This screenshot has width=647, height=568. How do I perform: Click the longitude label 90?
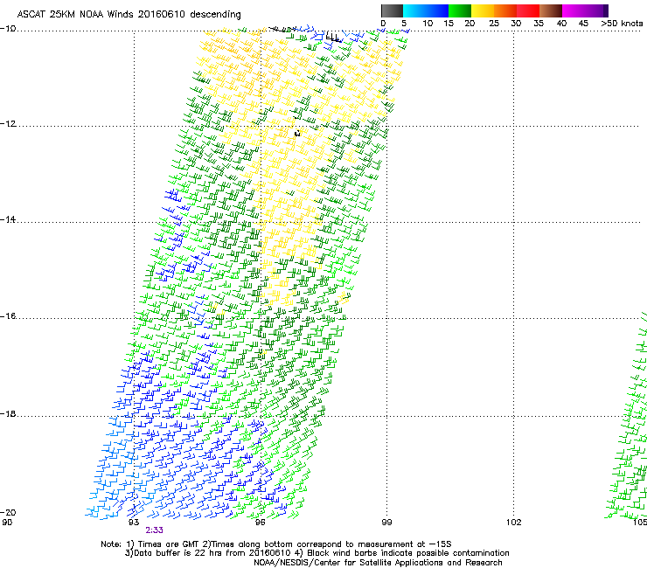(x=7, y=523)
